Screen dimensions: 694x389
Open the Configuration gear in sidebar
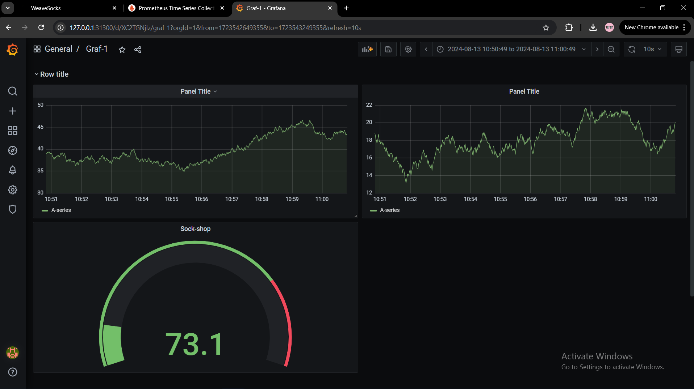point(13,190)
